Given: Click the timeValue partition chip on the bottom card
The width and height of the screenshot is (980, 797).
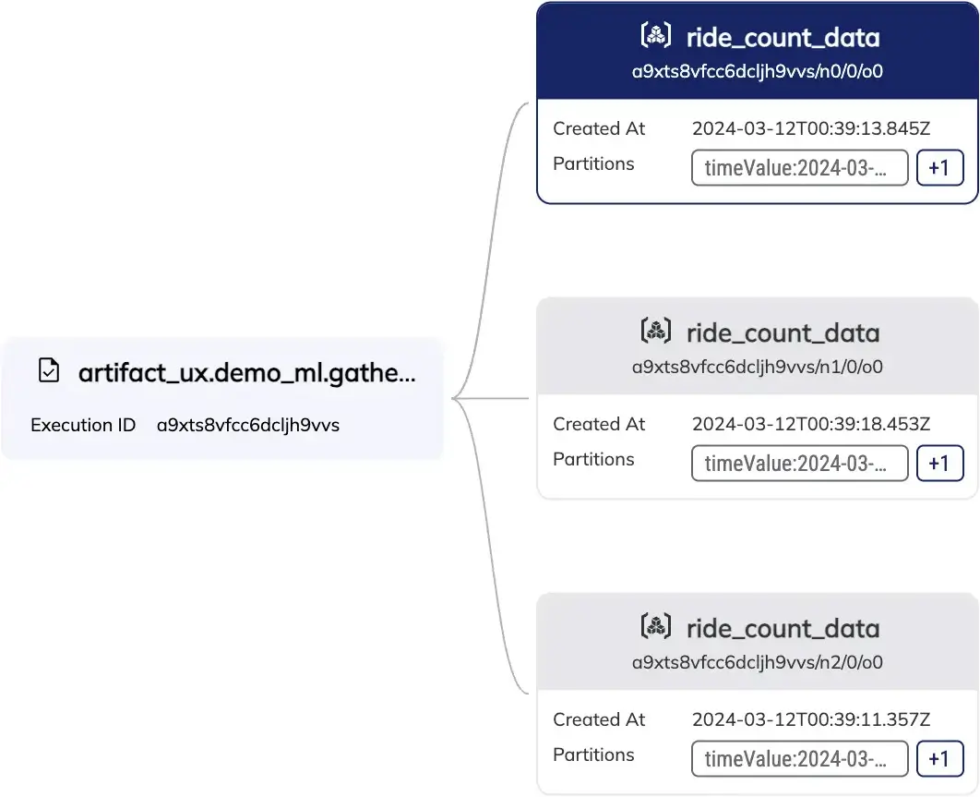Looking at the screenshot, I should click(799, 758).
